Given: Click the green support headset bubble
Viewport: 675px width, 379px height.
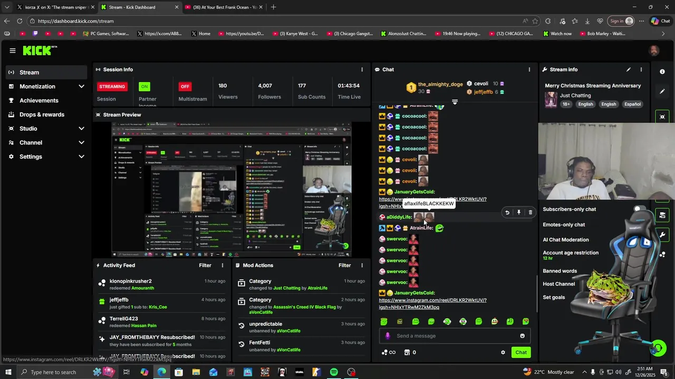Looking at the screenshot, I should (658, 348).
